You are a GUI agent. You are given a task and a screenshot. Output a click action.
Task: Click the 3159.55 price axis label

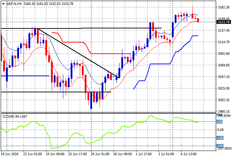tap(224, 19)
